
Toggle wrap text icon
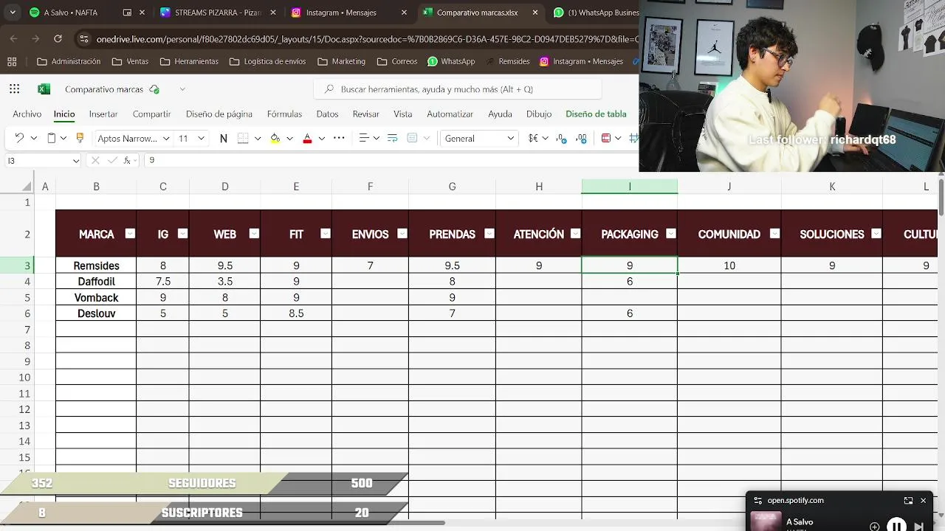pos(392,138)
